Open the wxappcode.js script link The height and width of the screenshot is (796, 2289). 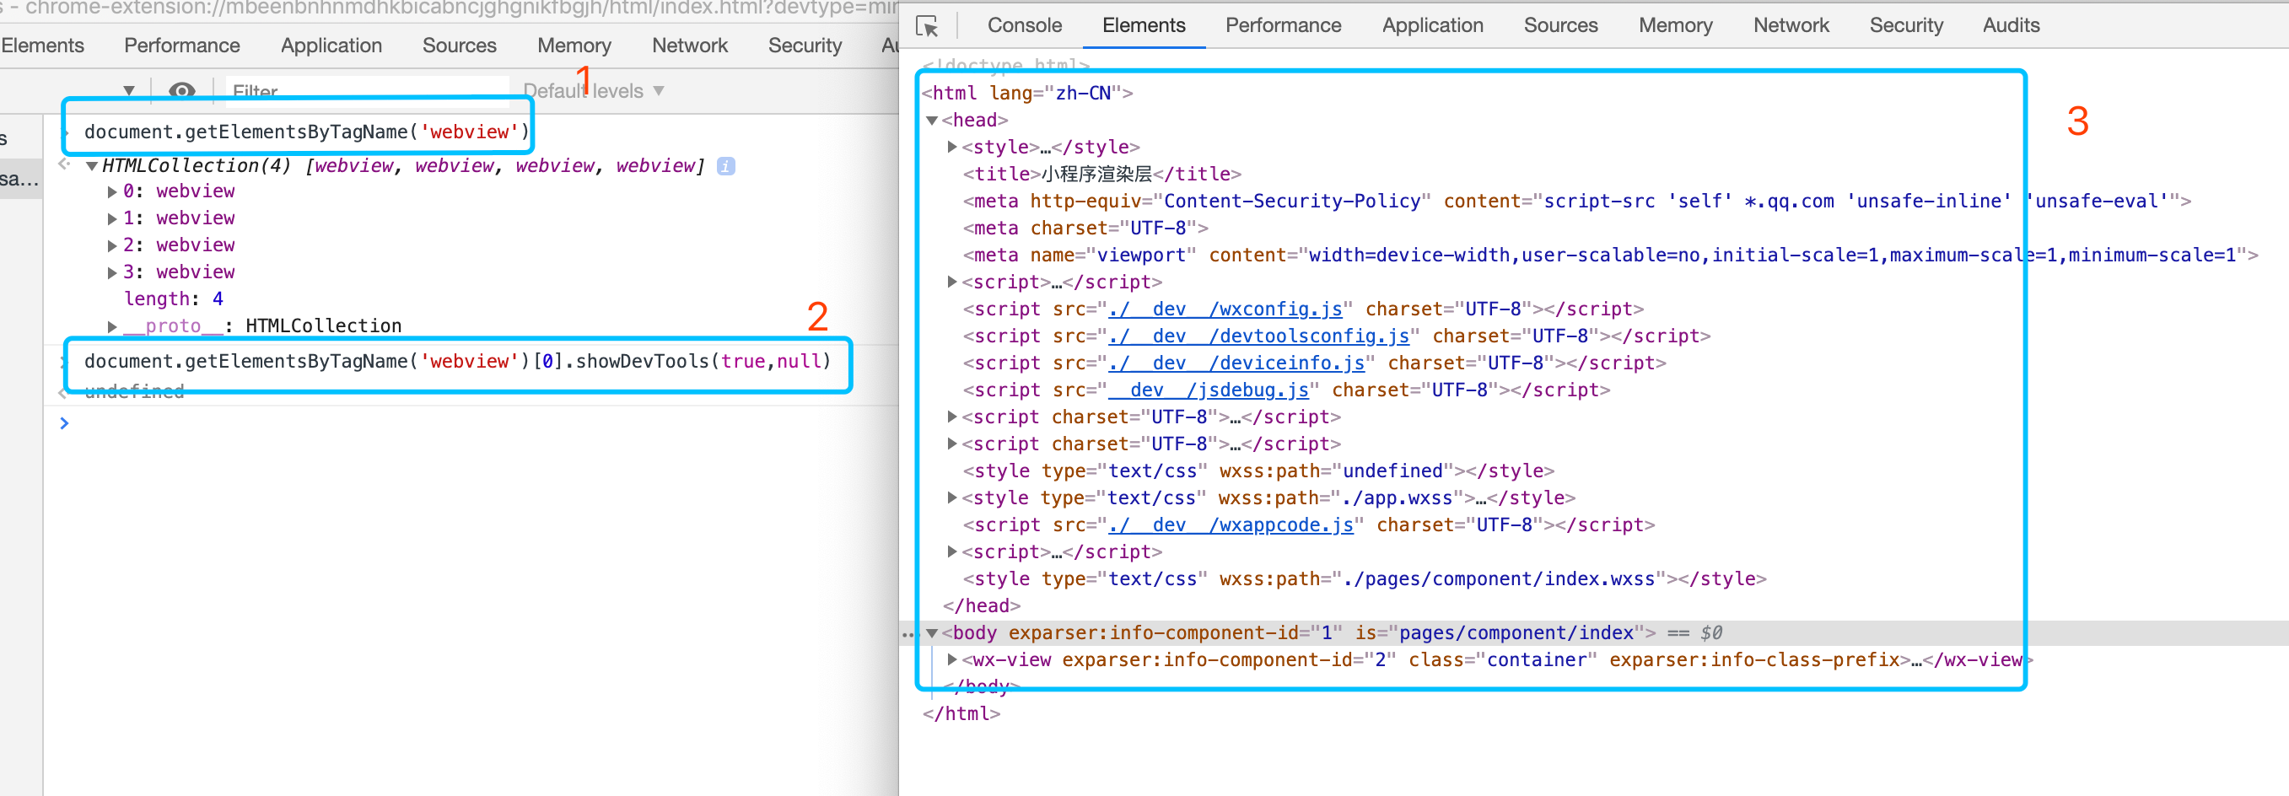click(x=1231, y=525)
